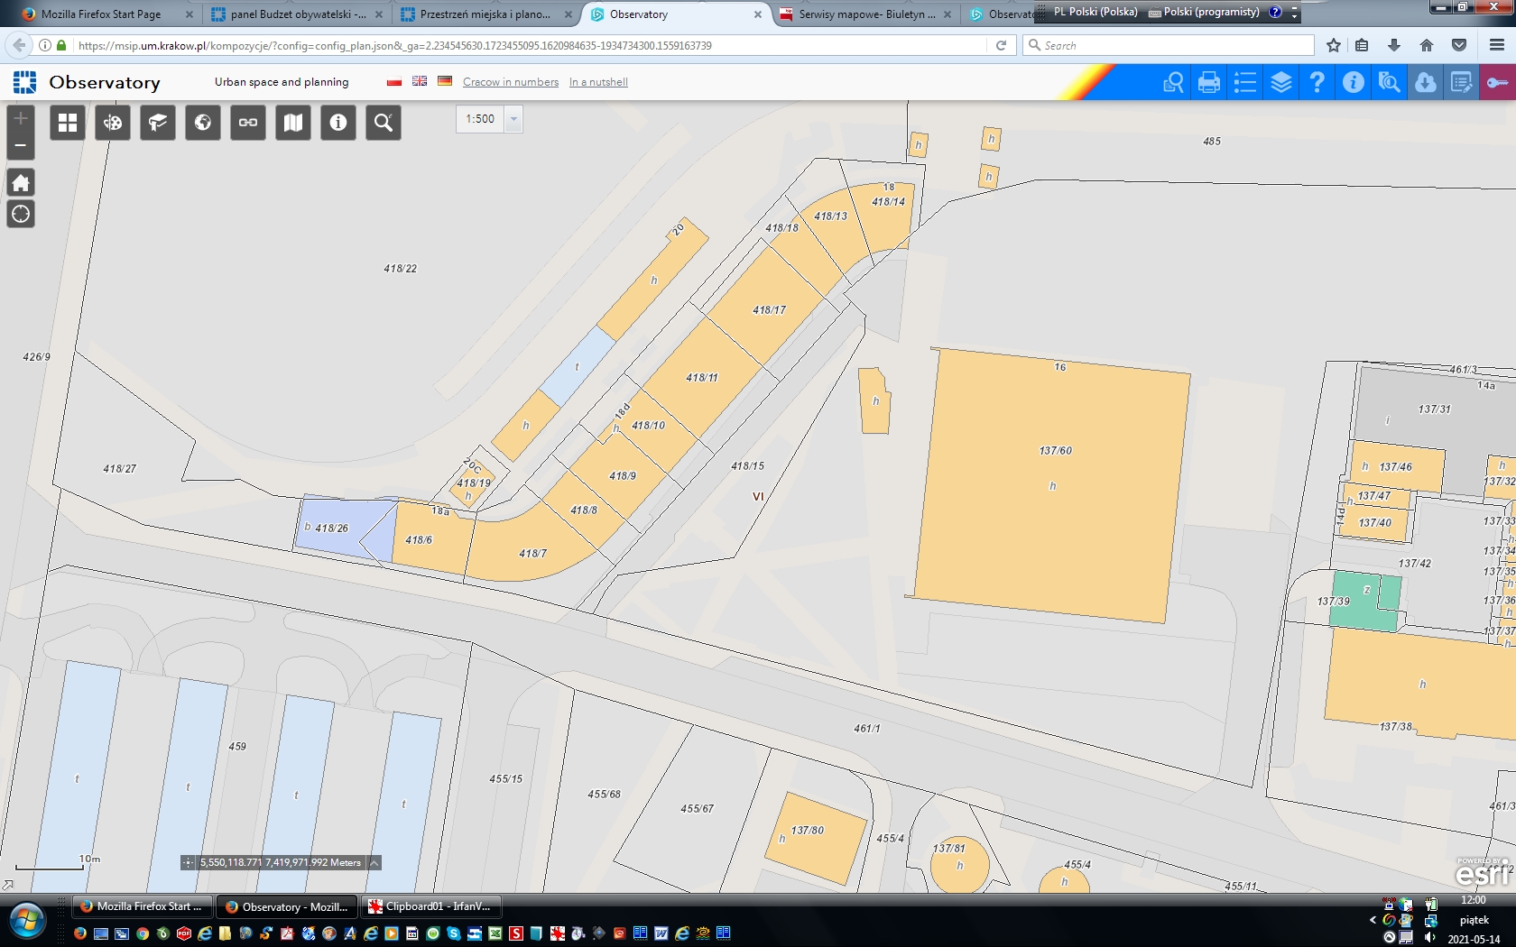The width and height of the screenshot is (1516, 947).
Task: Expand the coordinates bar arrow
Action: pyautogui.click(x=374, y=862)
